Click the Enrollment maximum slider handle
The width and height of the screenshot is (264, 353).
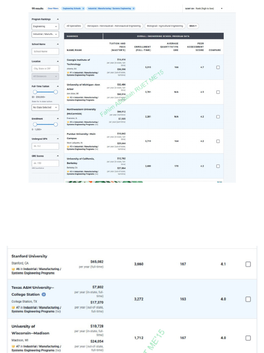[56, 124]
